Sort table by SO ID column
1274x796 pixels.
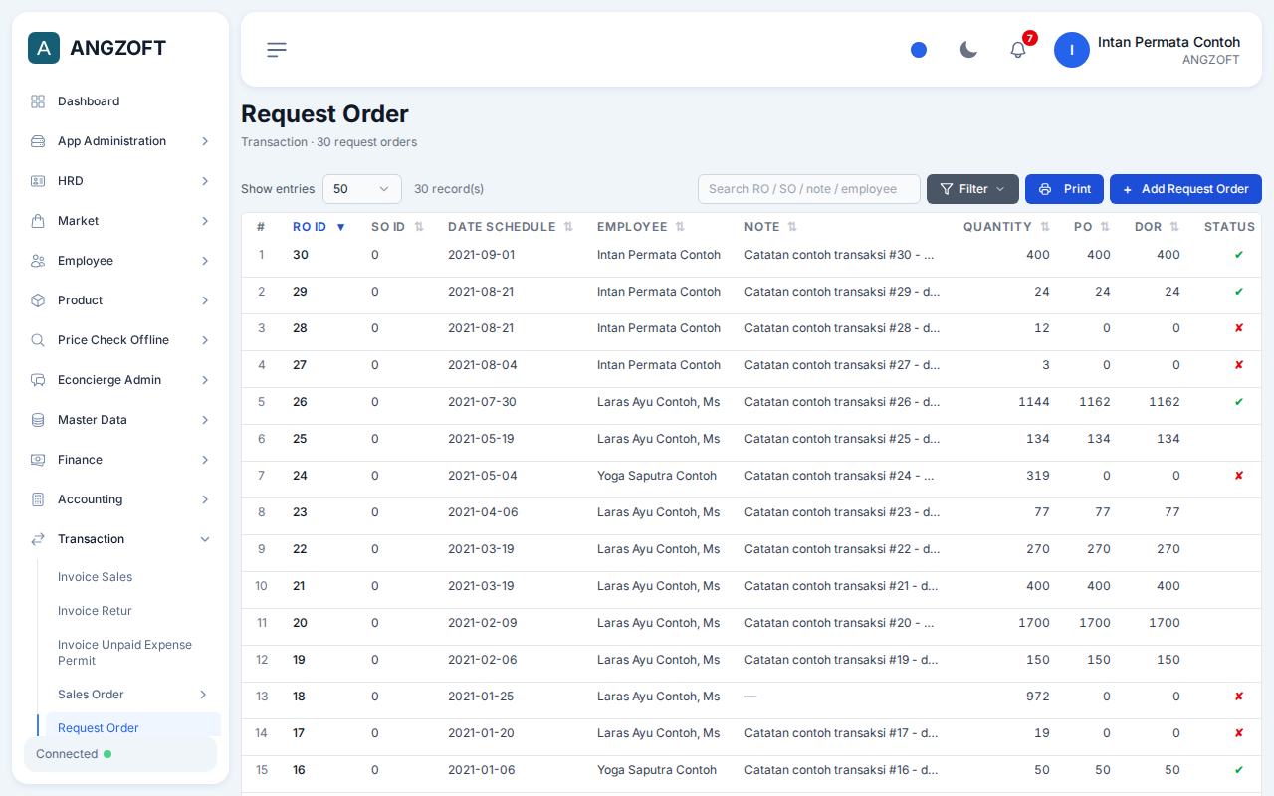coord(398,227)
